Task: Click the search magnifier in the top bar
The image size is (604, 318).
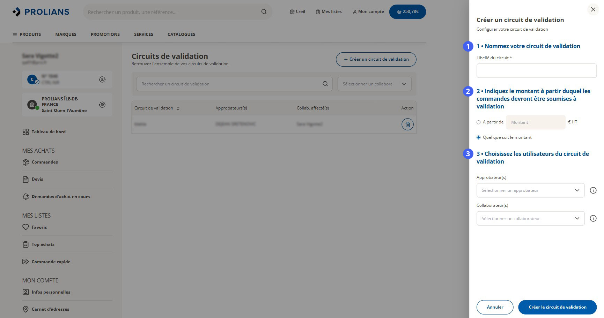Action: pos(264,12)
